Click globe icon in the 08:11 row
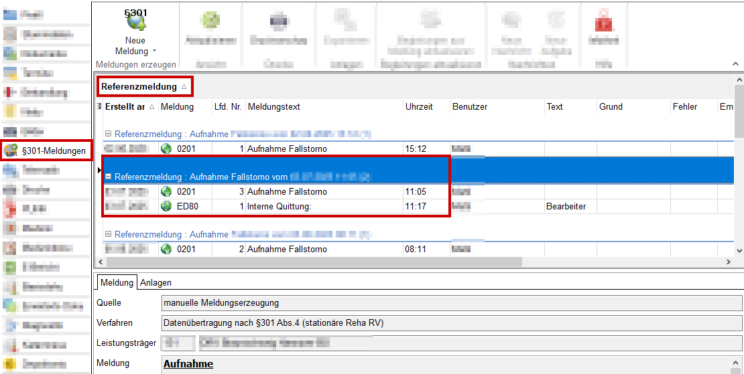744x374 pixels. click(x=166, y=249)
